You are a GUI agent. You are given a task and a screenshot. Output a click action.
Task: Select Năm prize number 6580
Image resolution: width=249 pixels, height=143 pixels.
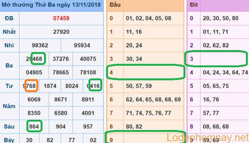point(61,113)
